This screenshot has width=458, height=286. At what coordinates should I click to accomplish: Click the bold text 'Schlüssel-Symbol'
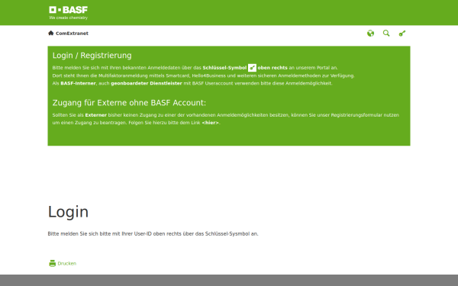224,68
